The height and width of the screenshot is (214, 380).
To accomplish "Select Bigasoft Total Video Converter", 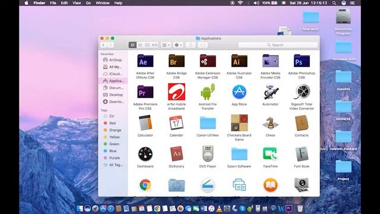I will (x=302, y=92).
